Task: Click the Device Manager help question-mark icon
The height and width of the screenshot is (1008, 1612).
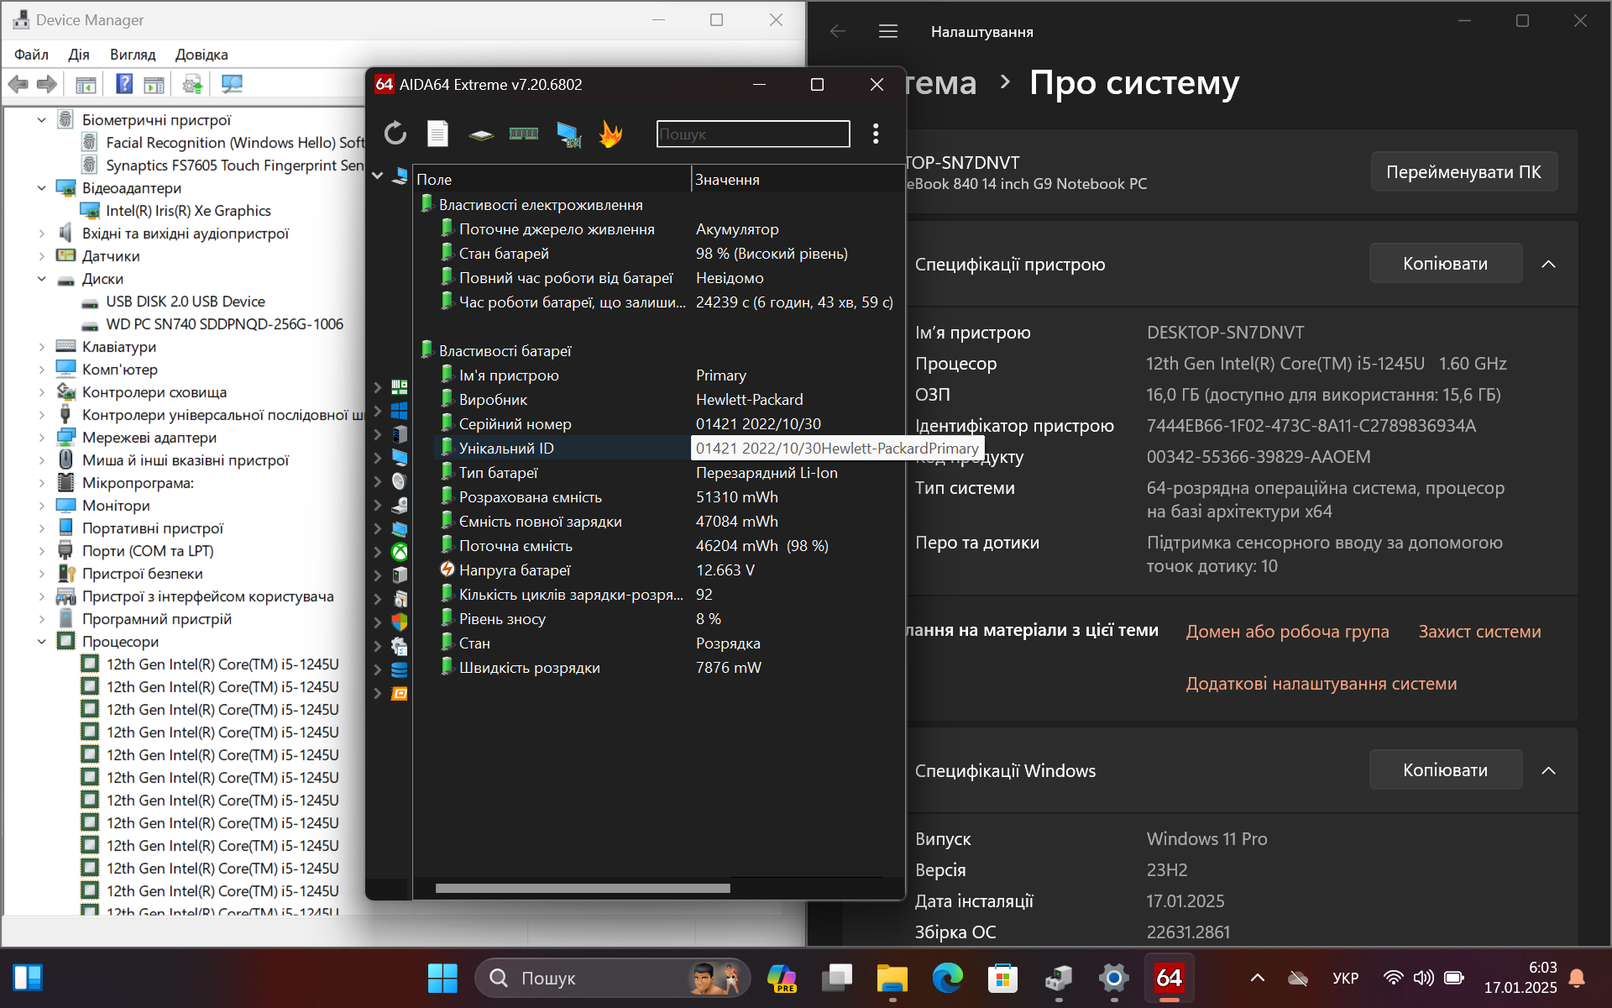Action: [124, 84]
